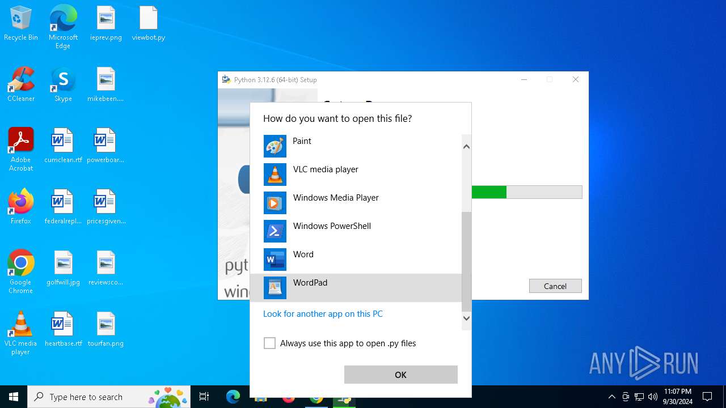Open volume control in system tray
Image resolution: width=726 pixels, height=408 pixels.
[653, 397]
